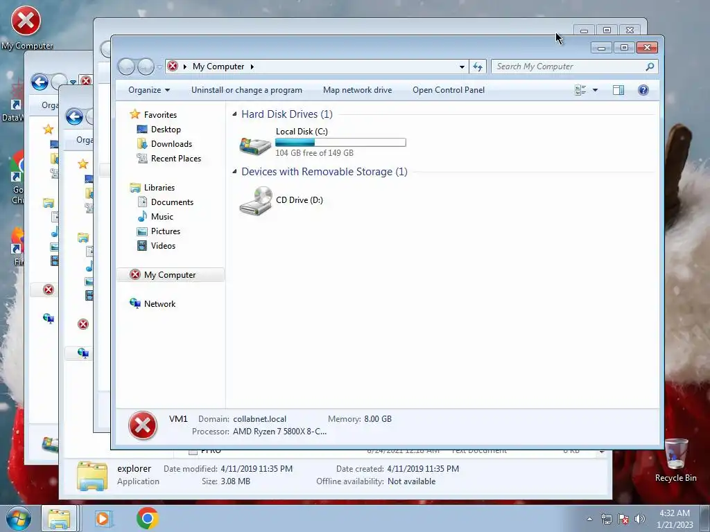Go back in the middle rear window

(x=74, y=116)
